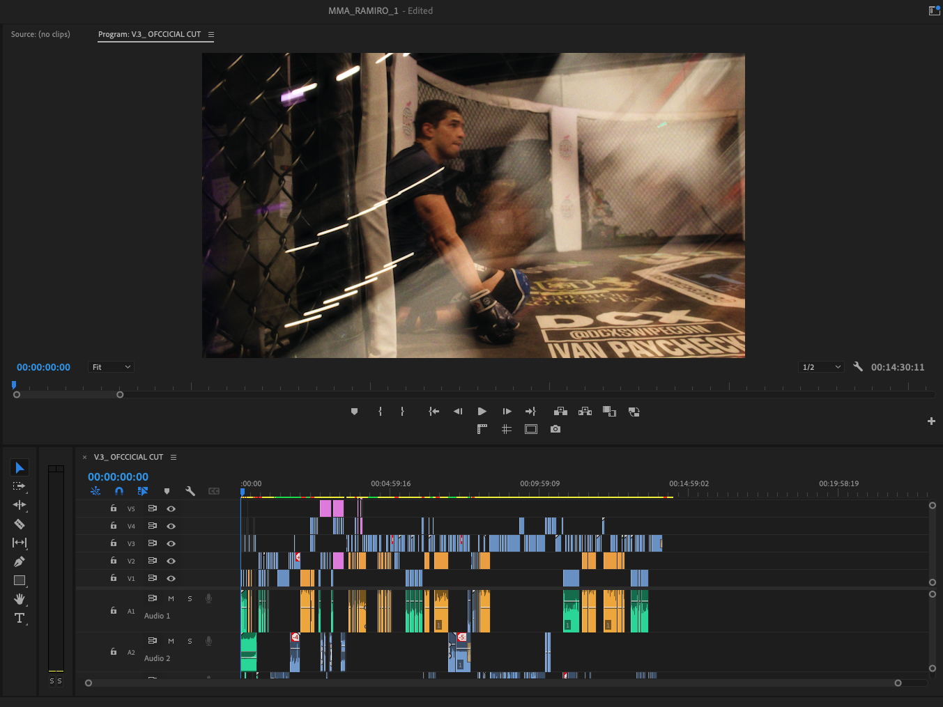Open Program monitor settings wrench
Image resolution: width=943 pixels, height=707 pixels.
(858, 366)
